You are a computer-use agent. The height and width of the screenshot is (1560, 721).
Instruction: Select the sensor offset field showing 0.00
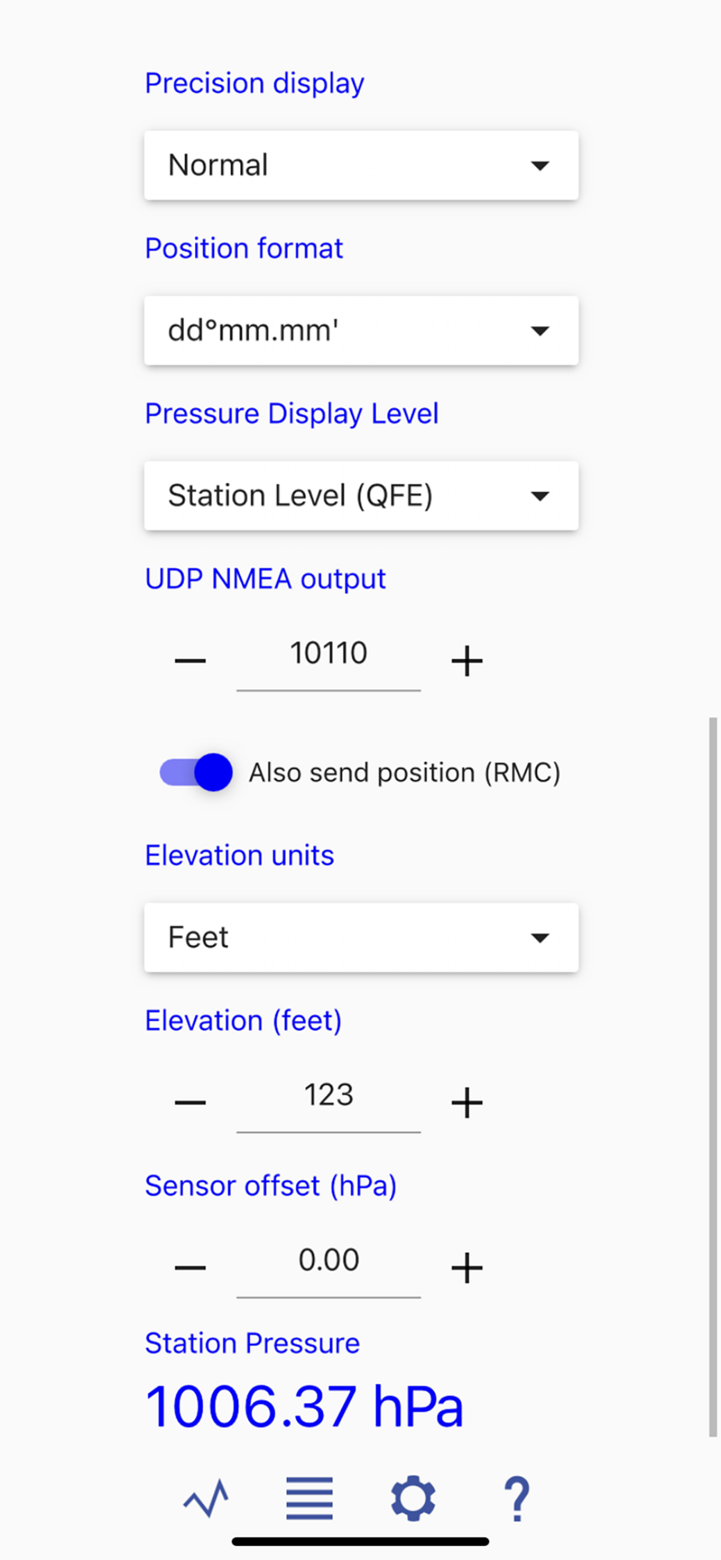329,1260
